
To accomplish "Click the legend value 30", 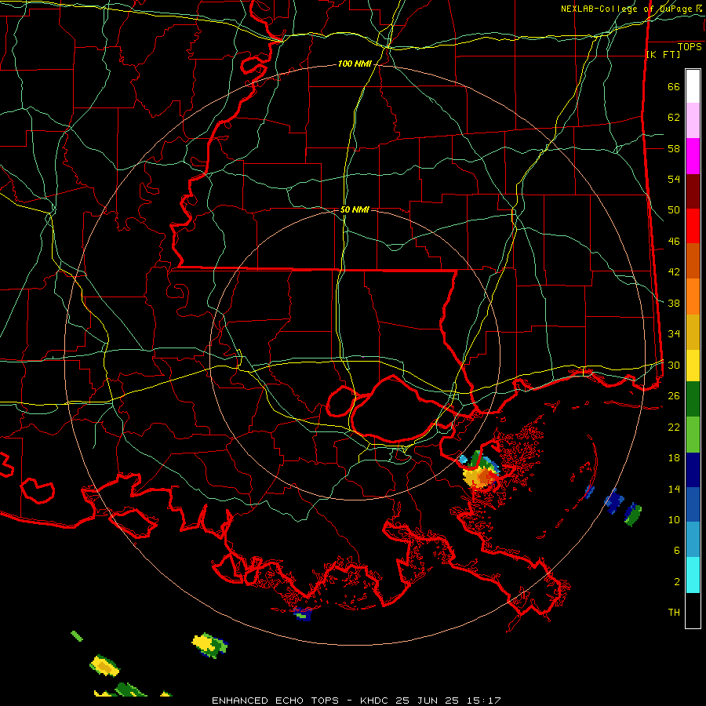I will (x=674, y=365).
